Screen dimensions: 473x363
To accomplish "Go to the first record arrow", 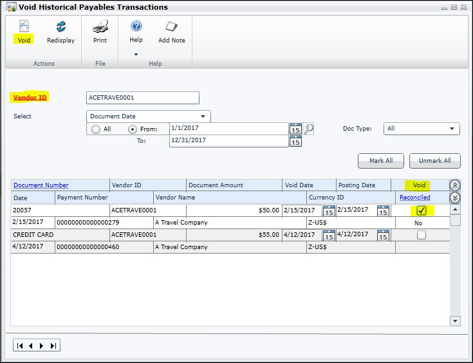I will coord(20,346).
